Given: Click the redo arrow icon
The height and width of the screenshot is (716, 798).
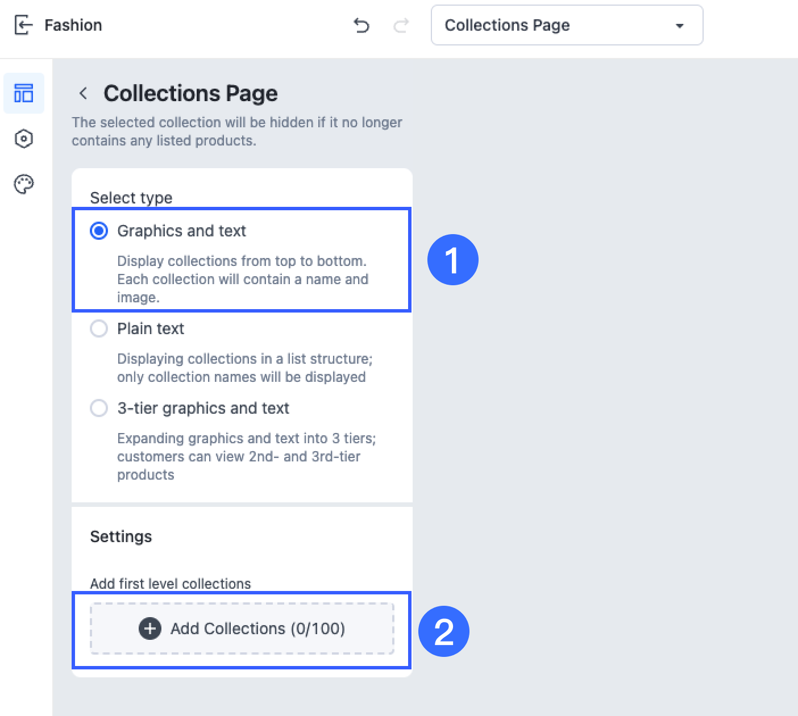Looking at the screenshot, I should tap(401, 25).
